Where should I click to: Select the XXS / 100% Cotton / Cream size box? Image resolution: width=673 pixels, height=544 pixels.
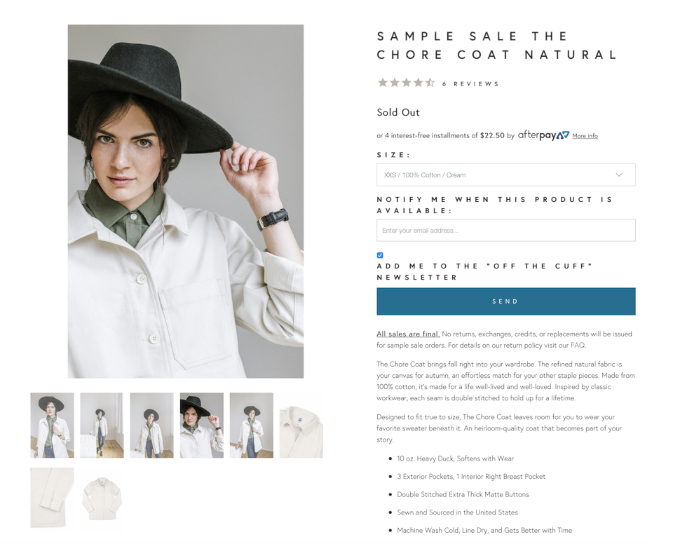pyautogui.click(x=506, y=175)
